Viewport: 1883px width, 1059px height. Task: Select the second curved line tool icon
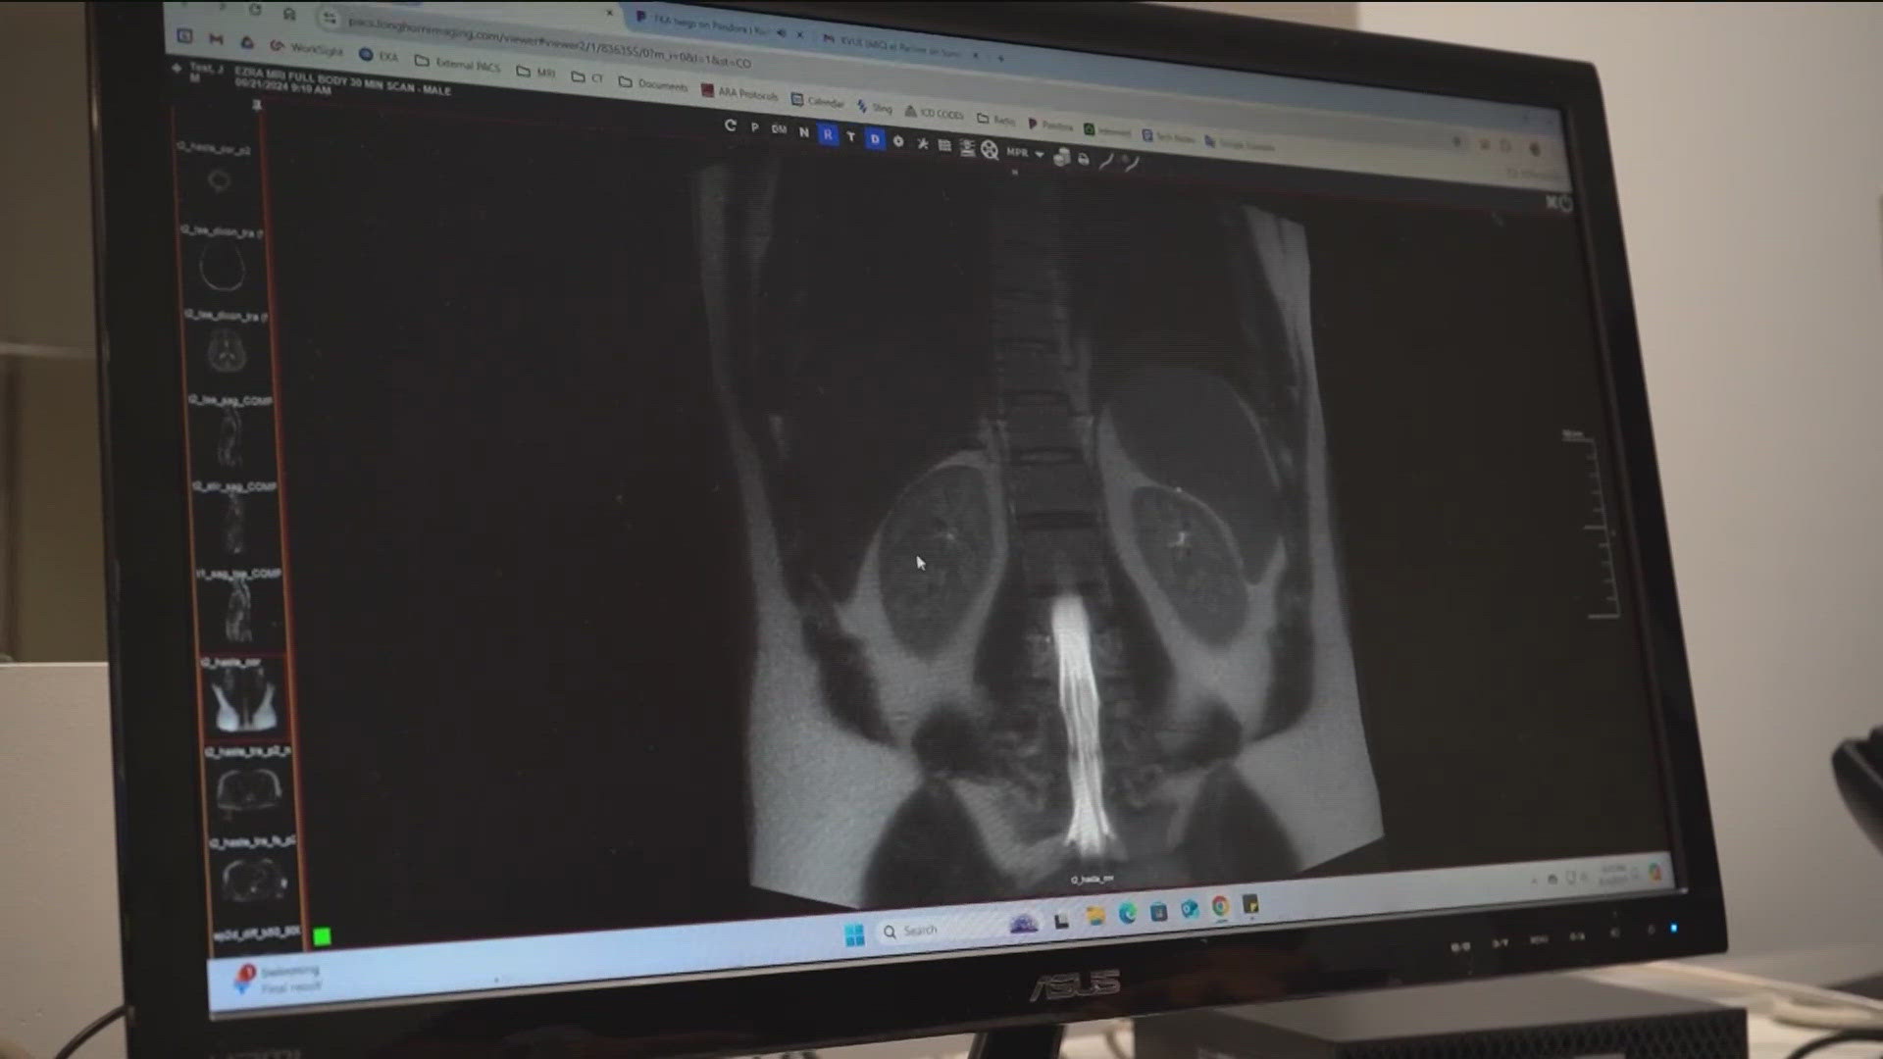click(1130, 164)
